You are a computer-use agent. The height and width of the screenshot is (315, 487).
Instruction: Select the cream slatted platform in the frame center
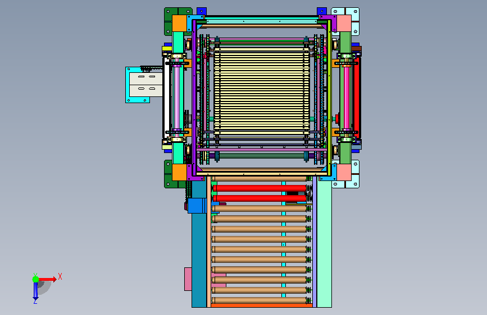click(262, 91)
